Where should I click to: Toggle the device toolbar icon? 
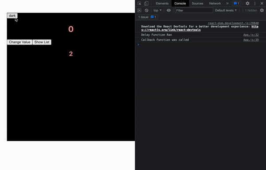click(x=146, y=4)
